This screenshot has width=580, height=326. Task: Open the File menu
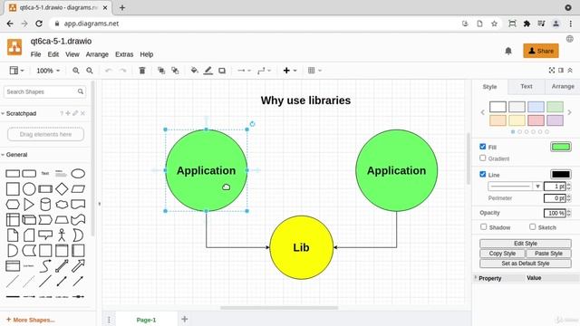click(35, 54)
